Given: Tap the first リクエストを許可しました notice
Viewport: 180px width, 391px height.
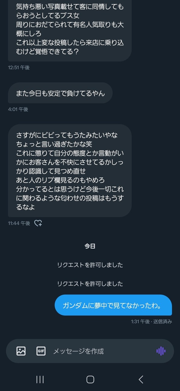Looking at the screenshot, I should tap(90, 265).
